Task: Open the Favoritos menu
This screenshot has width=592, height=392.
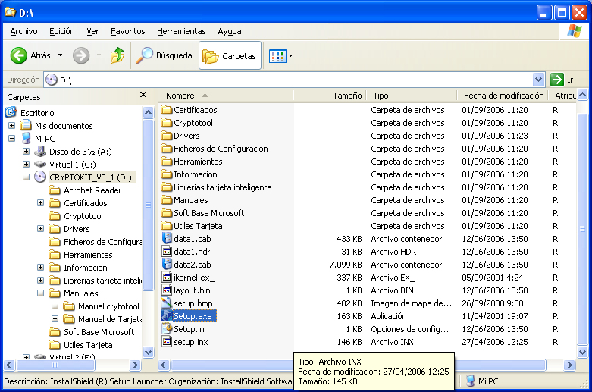Action: pyautogui.click(x=127, y=31)
